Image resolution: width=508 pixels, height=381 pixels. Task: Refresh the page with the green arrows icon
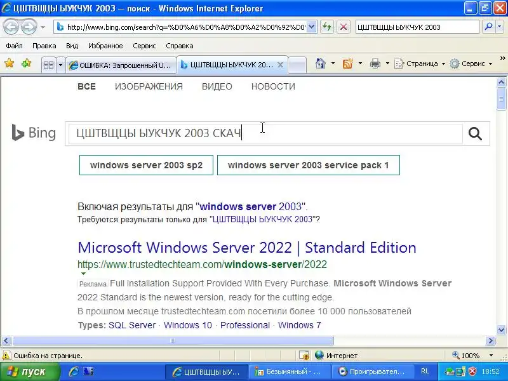[x=327, y=27]
